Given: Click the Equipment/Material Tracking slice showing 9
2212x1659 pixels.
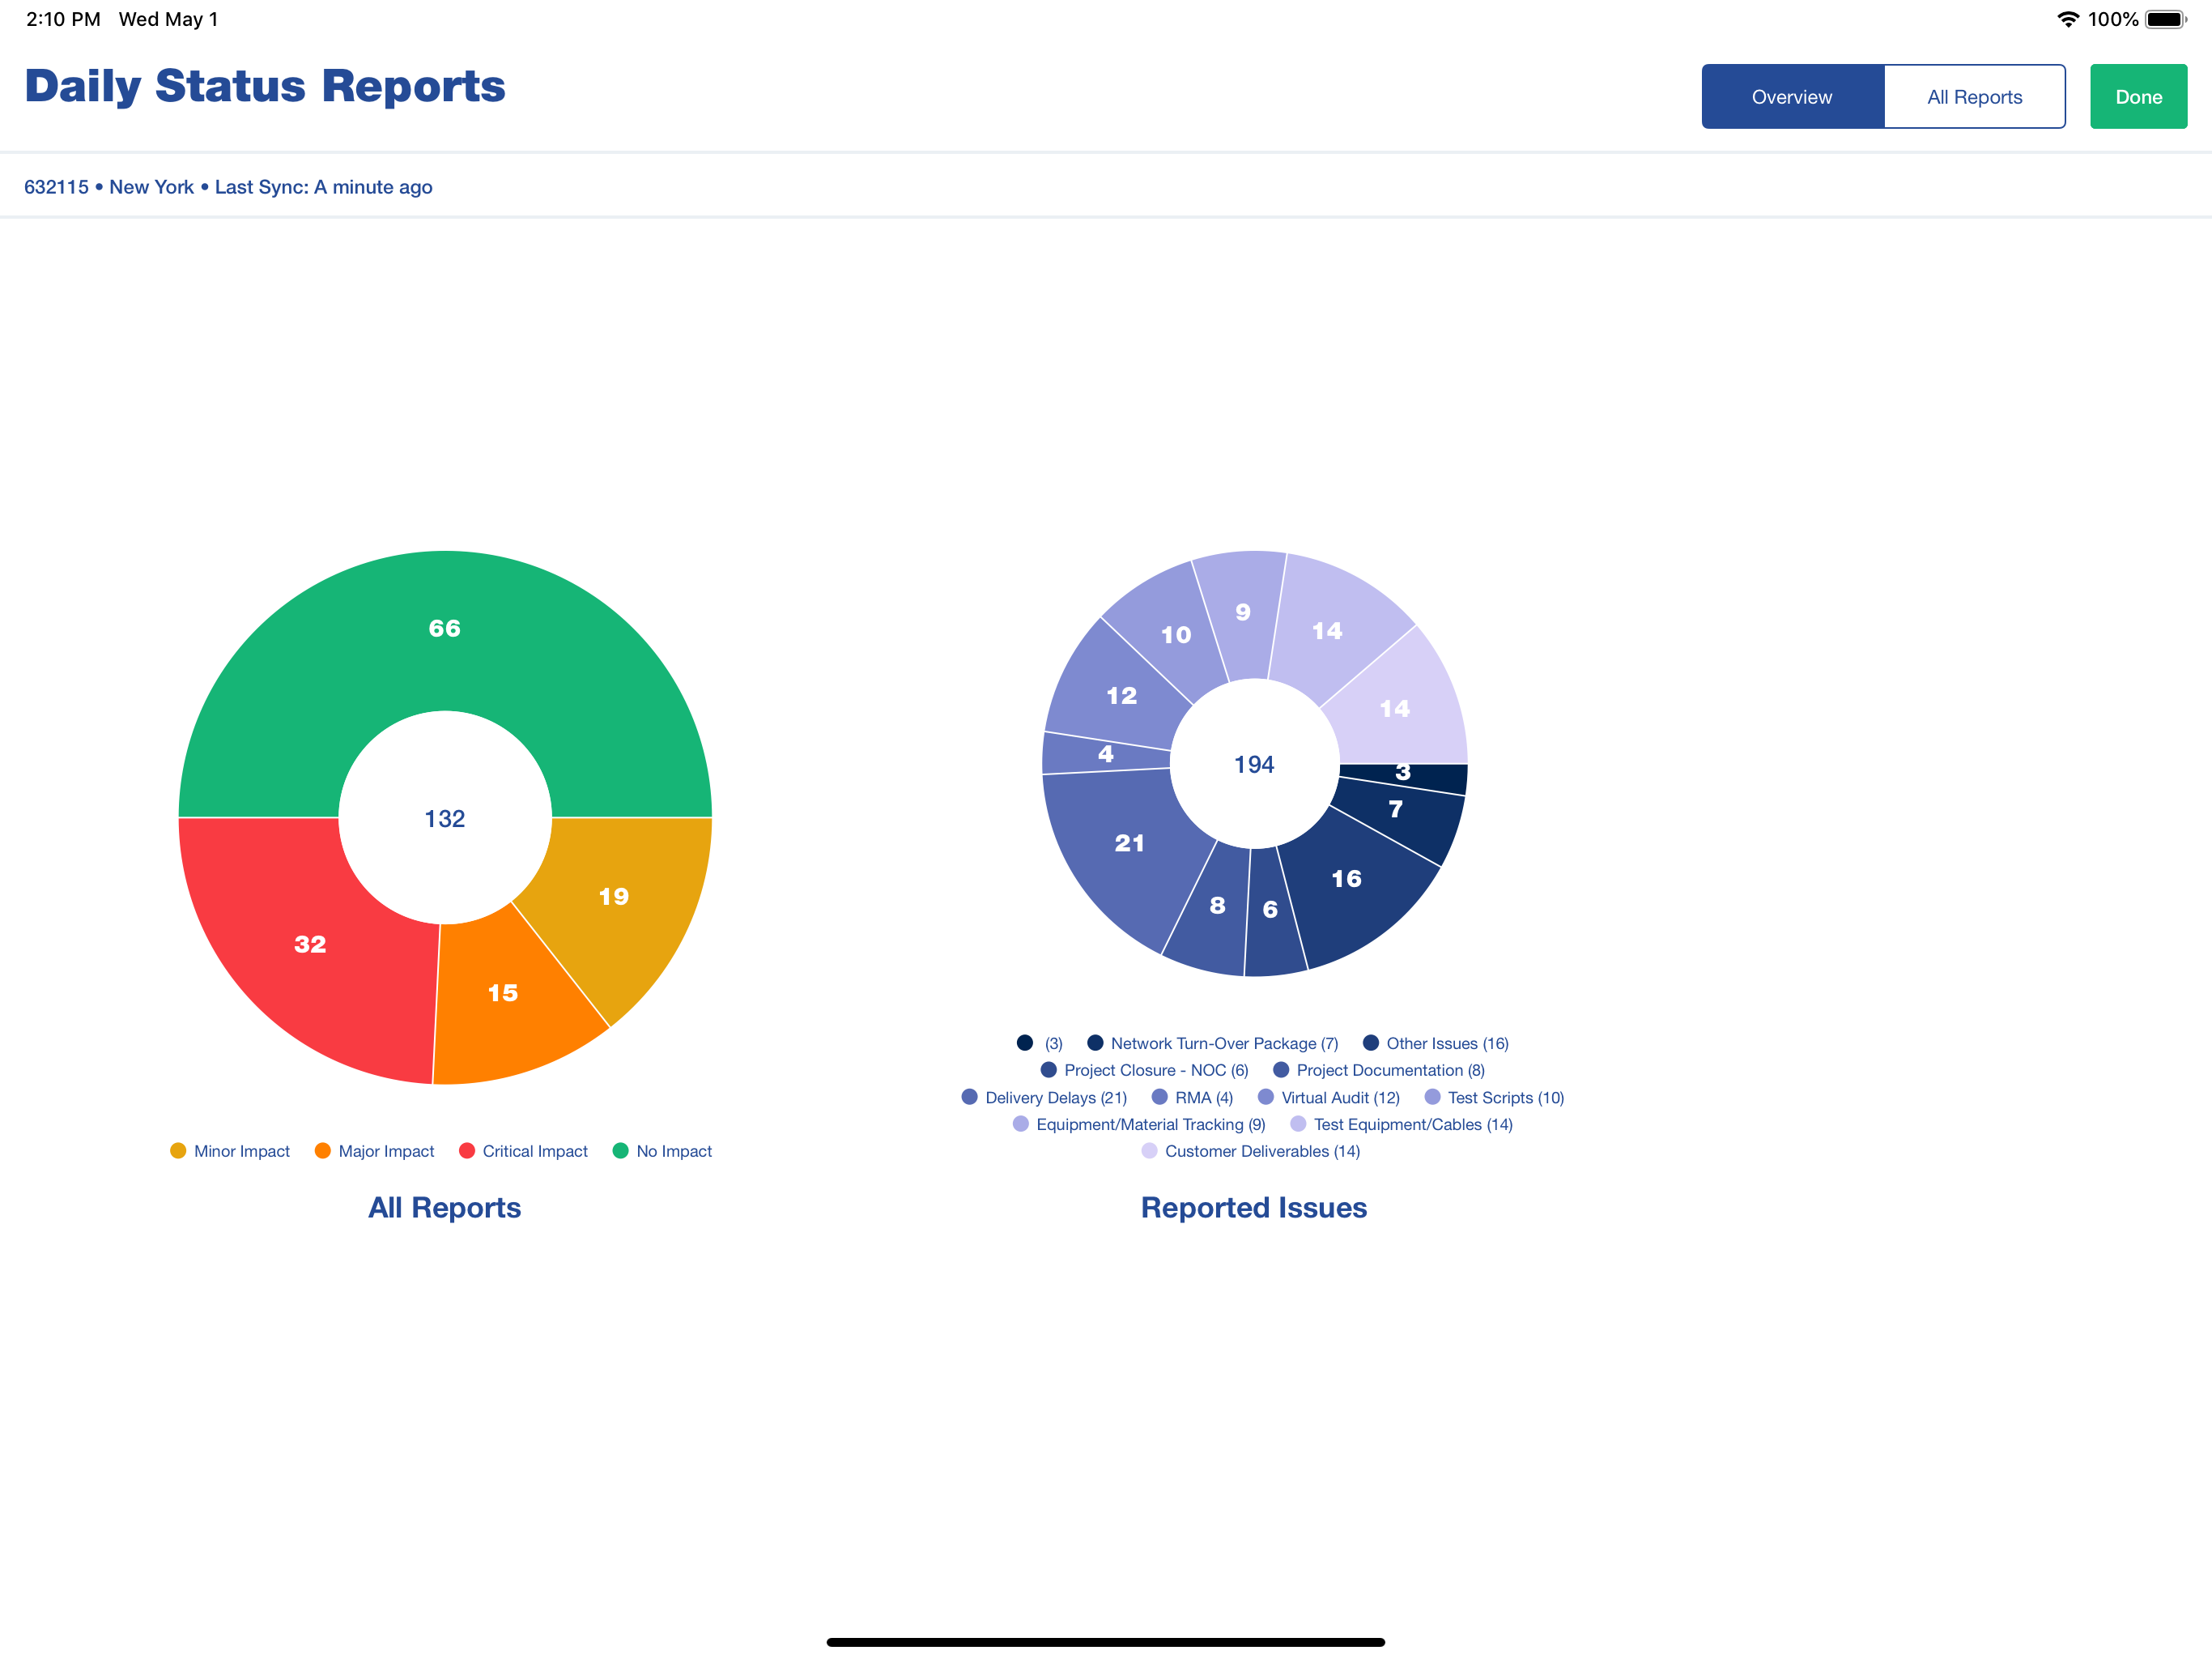Looking at the screenshot, I should coord(1243,612).
